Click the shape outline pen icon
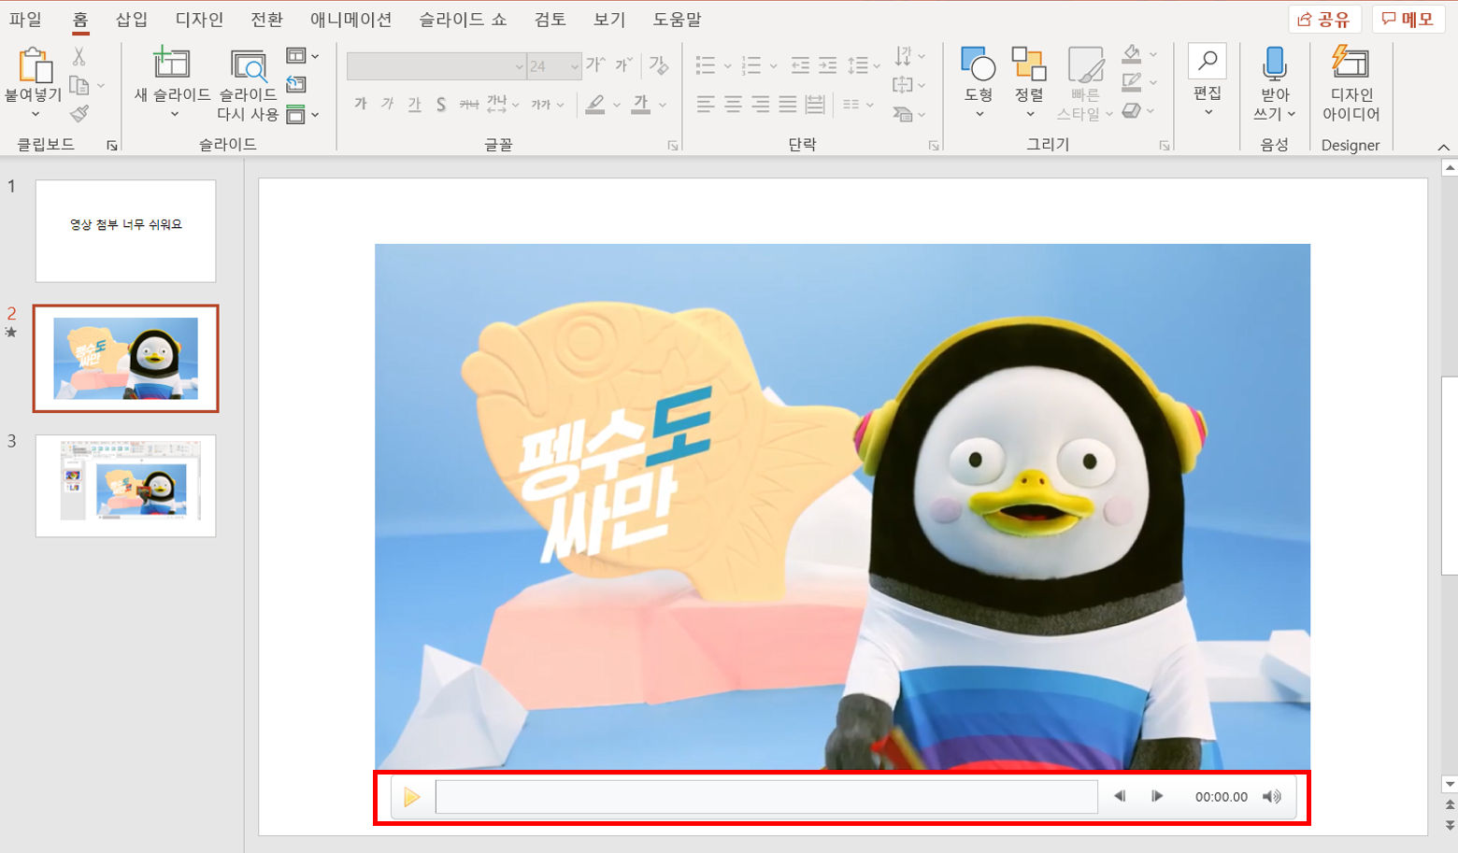This screenshot has width=1458, height=853. (x=1132, y=82)
